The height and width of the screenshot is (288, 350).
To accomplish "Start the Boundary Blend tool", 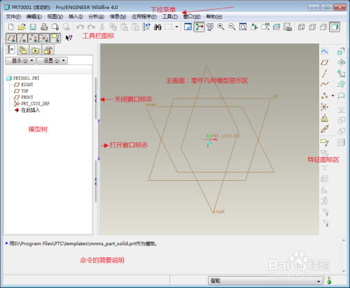I will (x=341, y=84).
